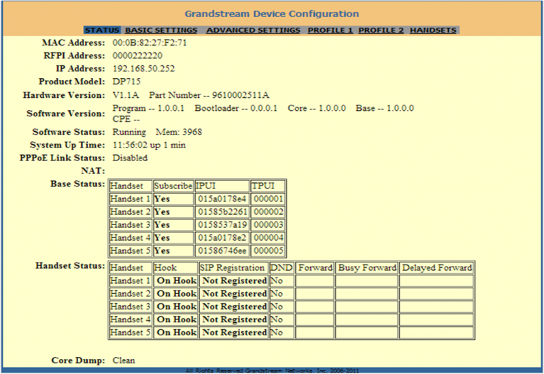Viewport: 544px width, 374px height.
Task: Open the HANDSETS tab
Action: pyautogui.click(x=433, y=30)
